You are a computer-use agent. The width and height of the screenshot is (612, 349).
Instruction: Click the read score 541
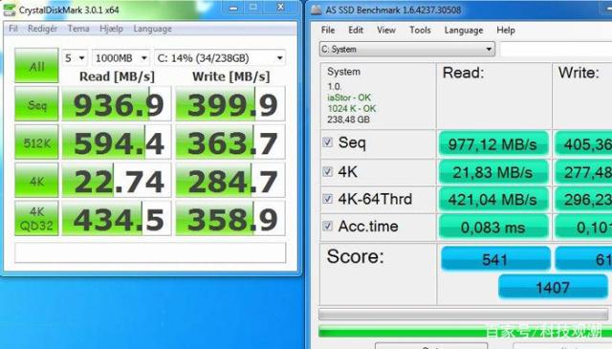tap(495, 259)
